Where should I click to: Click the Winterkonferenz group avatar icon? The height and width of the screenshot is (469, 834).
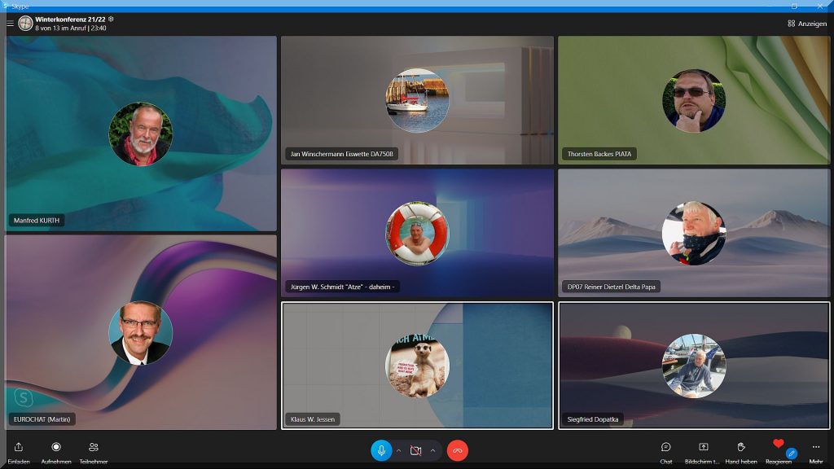pos(26,24)
